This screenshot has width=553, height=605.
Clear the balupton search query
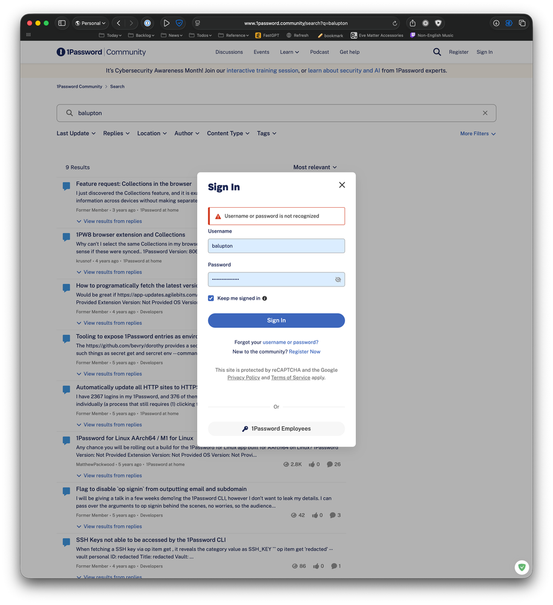pyautogui.click(x=485, y=113)
